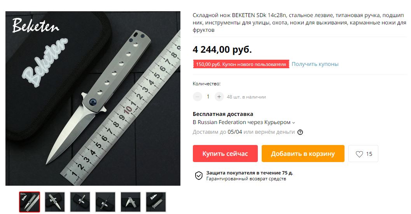This screenshot has width=411, height=214.
Task: Select the third product thumbnail
Action: (x=80, y=202)
